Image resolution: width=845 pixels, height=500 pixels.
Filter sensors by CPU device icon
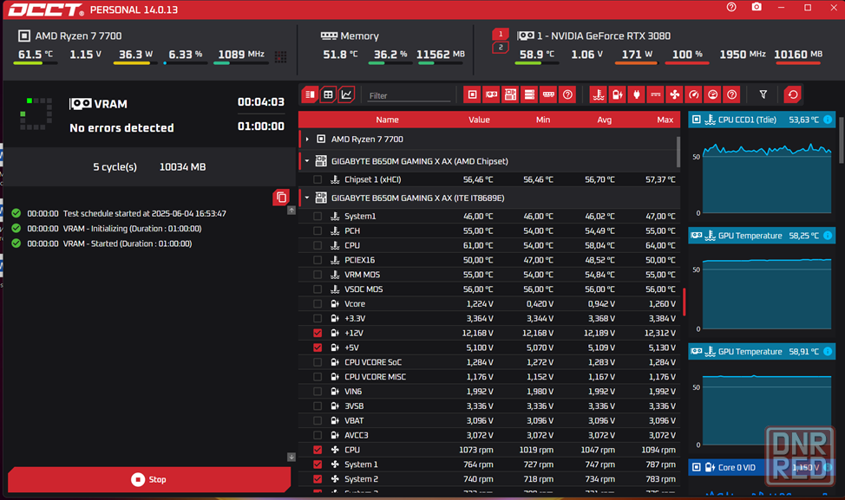pos(473,94)
